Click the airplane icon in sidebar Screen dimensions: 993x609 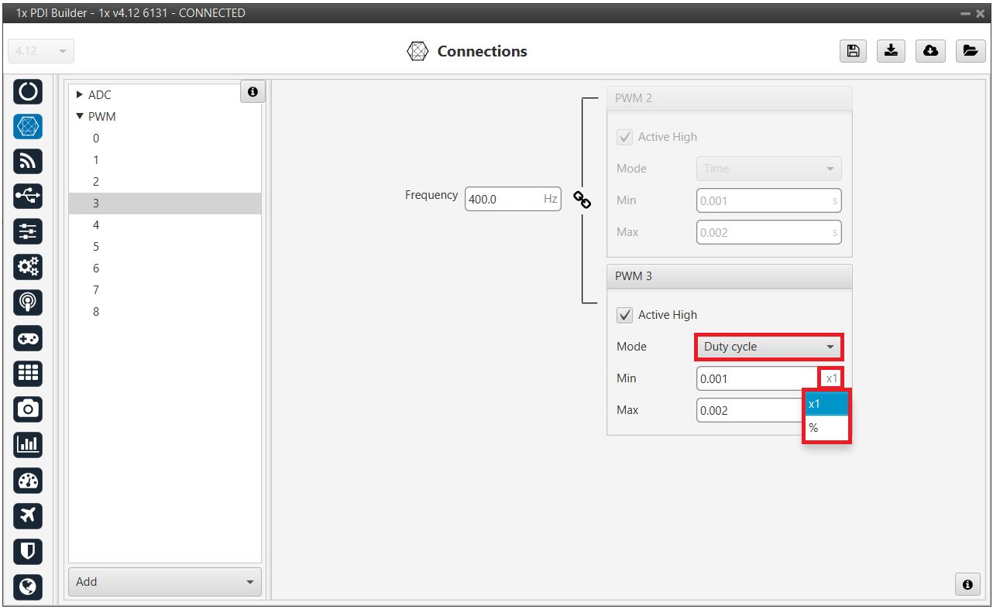click(x=28, y=515)
